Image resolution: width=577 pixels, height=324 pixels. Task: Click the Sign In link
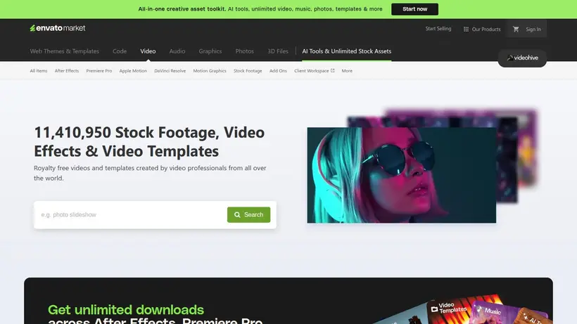coord(533,29)
